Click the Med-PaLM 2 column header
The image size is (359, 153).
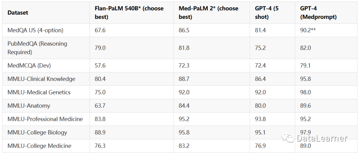pyautogui.click(x=208, y=13)
